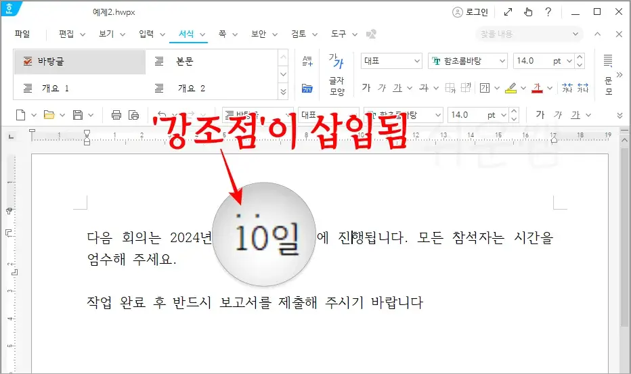Click narrow character spacing icon
This screenshot has width=631, height=374.
567,88
